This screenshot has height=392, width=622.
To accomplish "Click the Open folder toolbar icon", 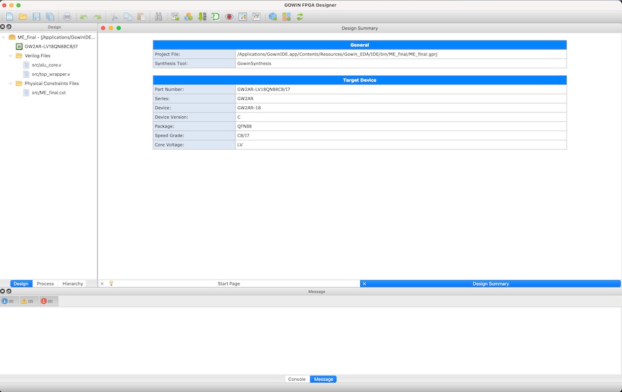I will (x=22, y=17).
